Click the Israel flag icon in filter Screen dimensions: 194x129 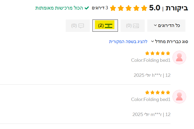(109, 25)
